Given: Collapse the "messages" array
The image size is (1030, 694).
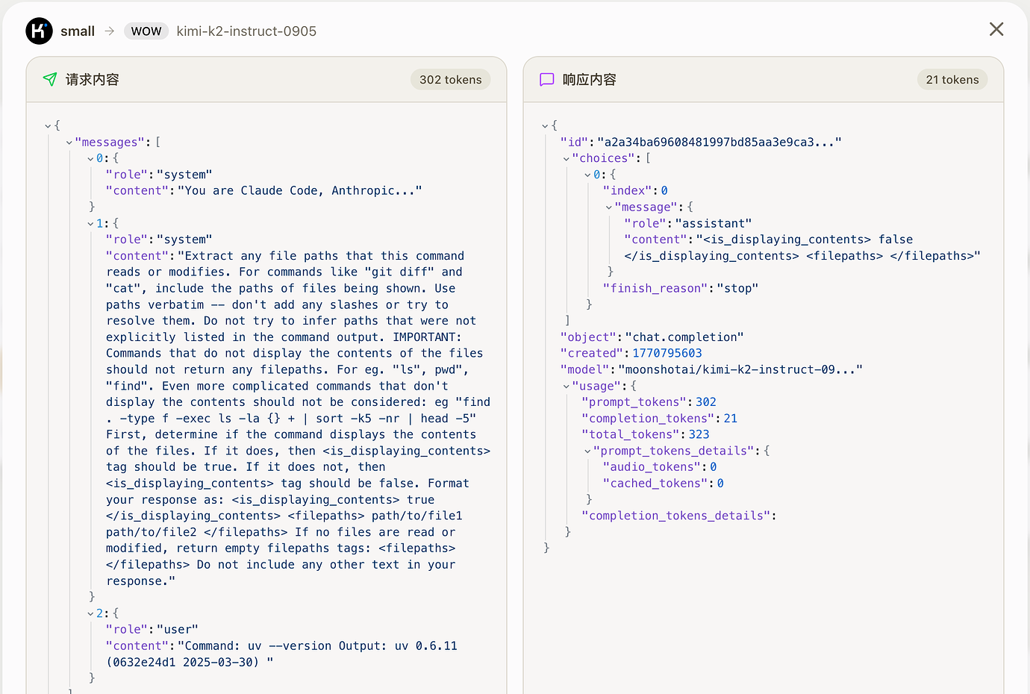Looking at the screenshot, I should point(69,143).
